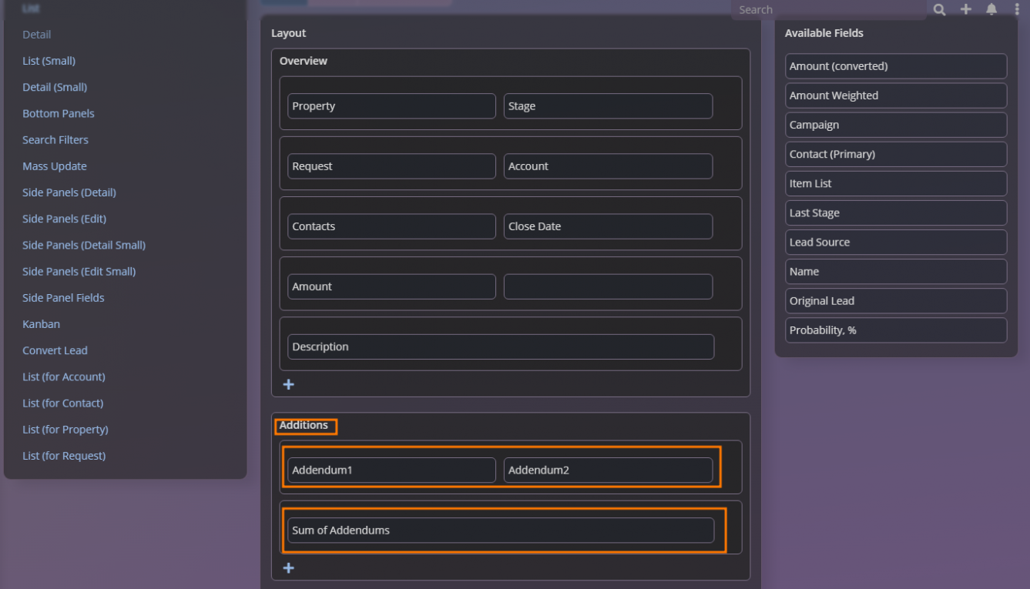Select the Addendum1 field cell

point(391,470)
